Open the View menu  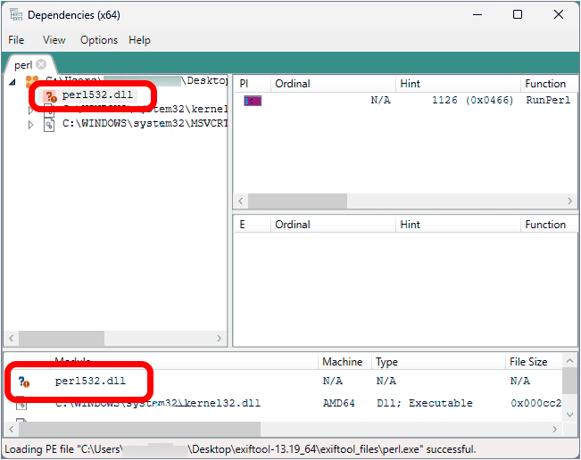[x=54, y=40]
